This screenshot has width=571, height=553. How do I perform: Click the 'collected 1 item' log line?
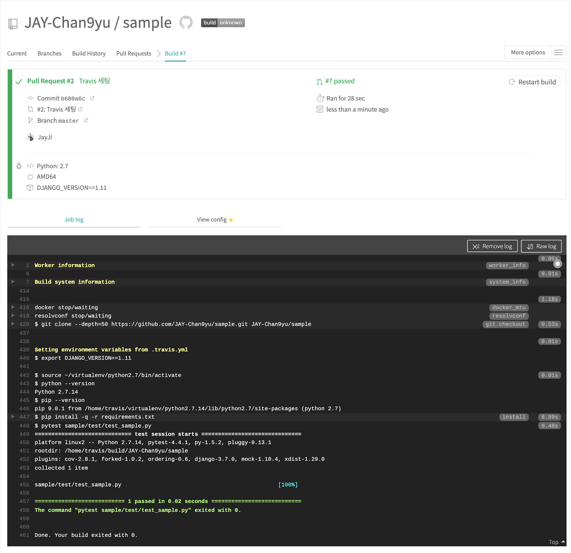pyautogui.click(x=61, y=468)
